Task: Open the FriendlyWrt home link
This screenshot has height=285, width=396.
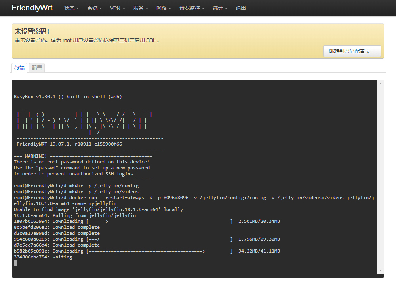Action: pos(32,8)
